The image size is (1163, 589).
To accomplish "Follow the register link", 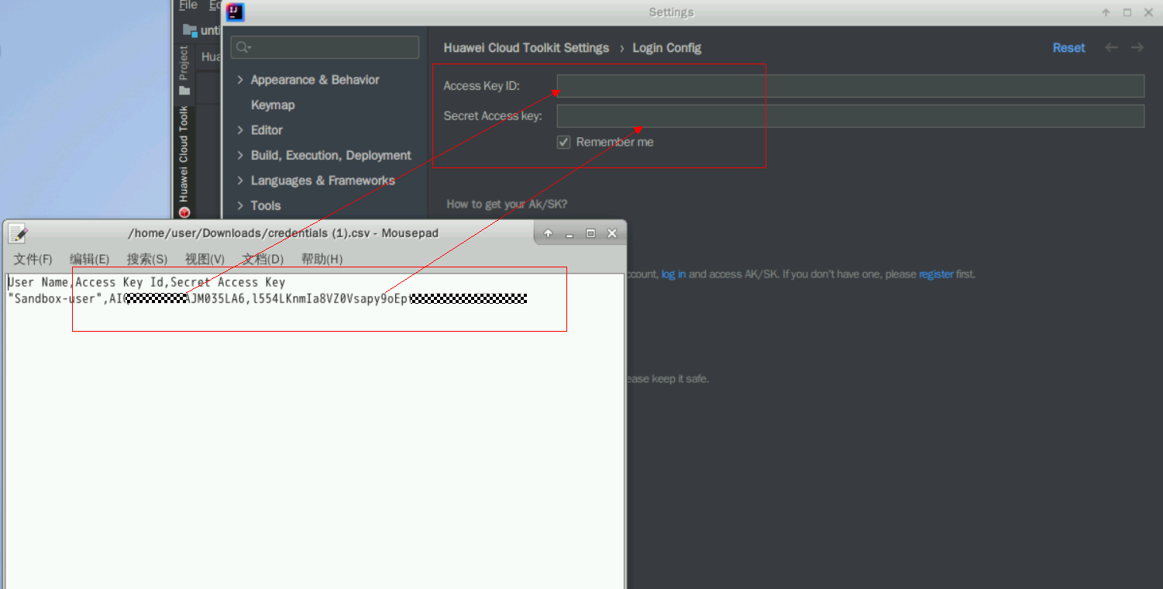I will click(x=935, y=274).
